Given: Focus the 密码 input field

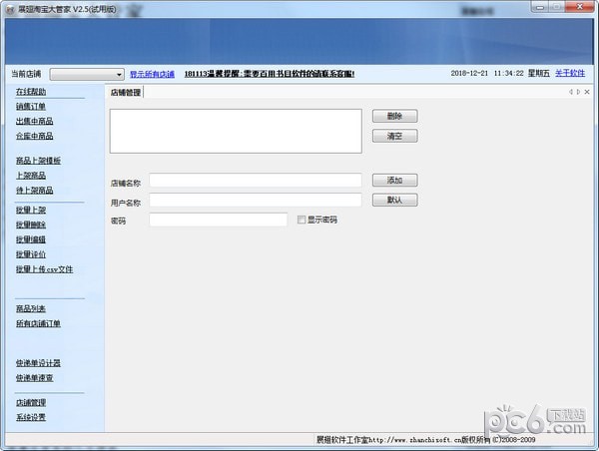Looking at the screenshot, I should pos(218,220).
